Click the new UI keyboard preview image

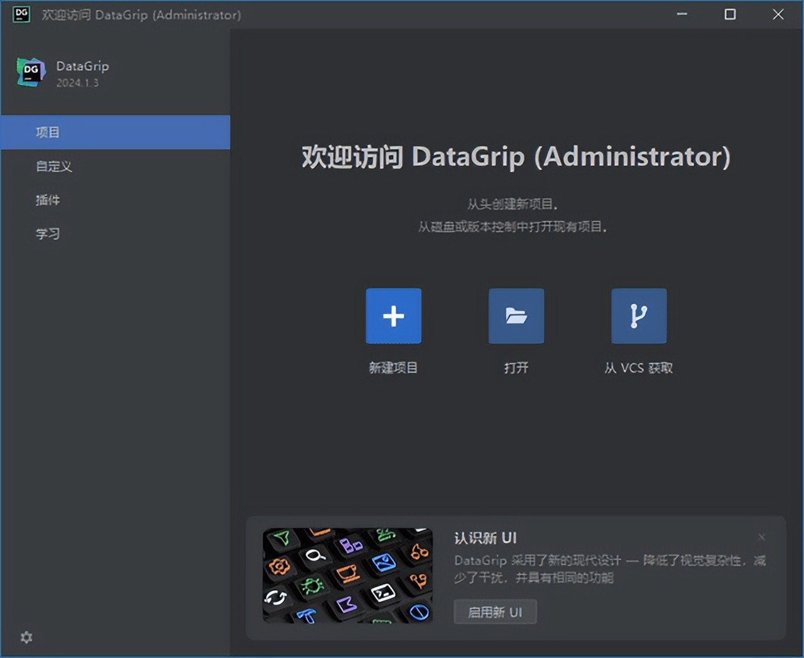(x=347, y=575)
